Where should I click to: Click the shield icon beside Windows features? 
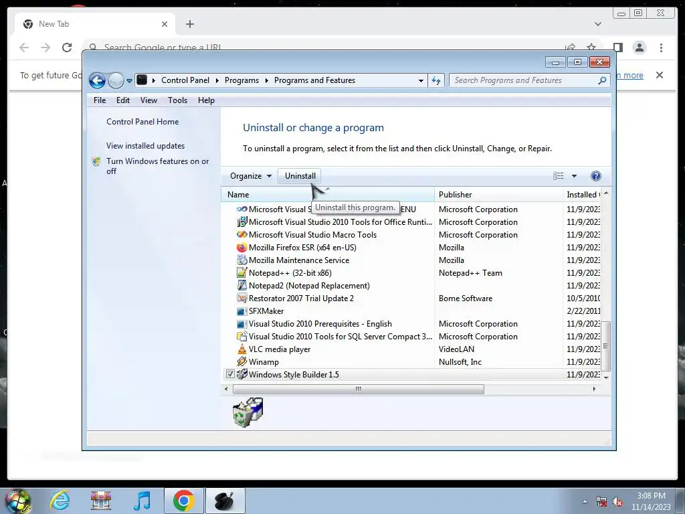coord(96,161)
